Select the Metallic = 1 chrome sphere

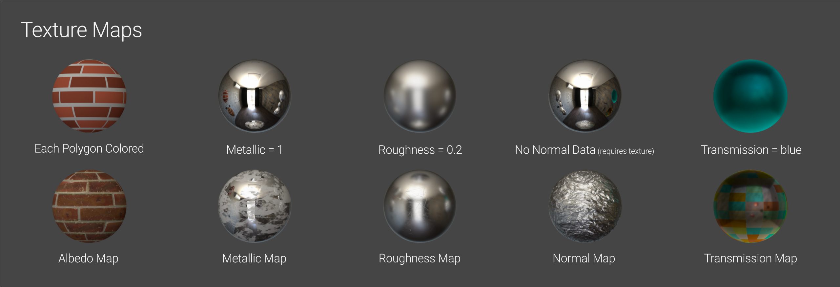click(x=255, y=96)
